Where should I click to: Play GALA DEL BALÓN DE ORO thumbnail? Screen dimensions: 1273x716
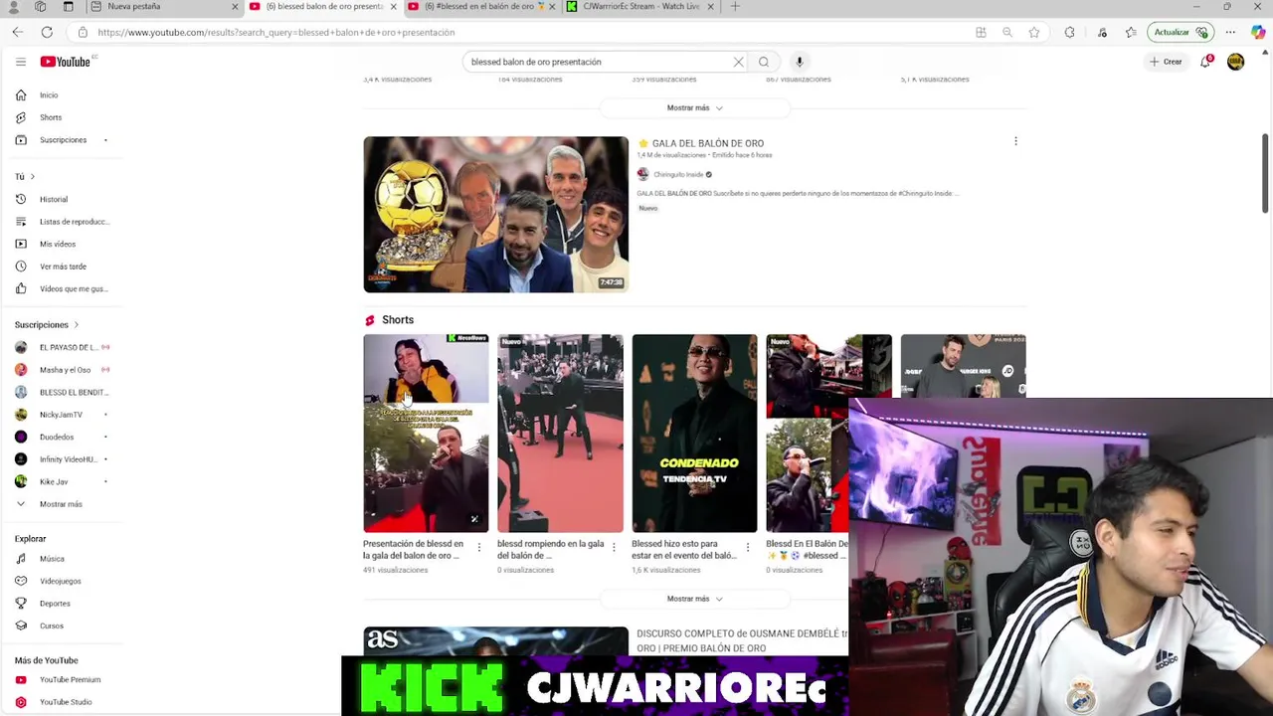tap(495, 214)
